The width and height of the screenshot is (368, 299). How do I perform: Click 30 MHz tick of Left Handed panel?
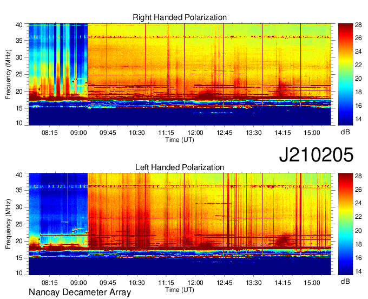[19, 207]
